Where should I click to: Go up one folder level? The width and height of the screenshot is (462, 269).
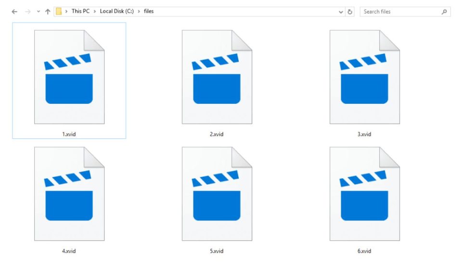pos(48,12)
